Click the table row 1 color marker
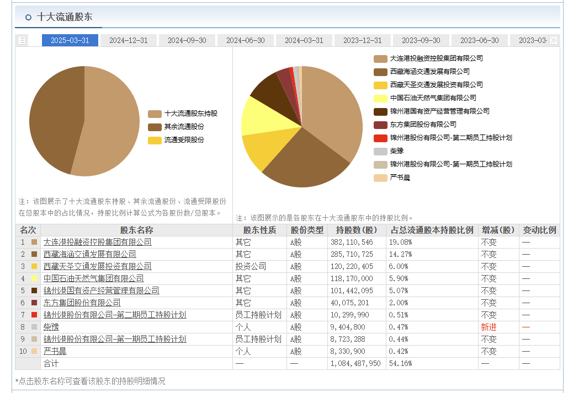This screenshot has height=393, width=568. click(34, 242)
